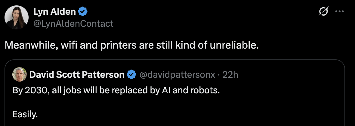Click the "Easily." line in quoted post

coord(25,114)
